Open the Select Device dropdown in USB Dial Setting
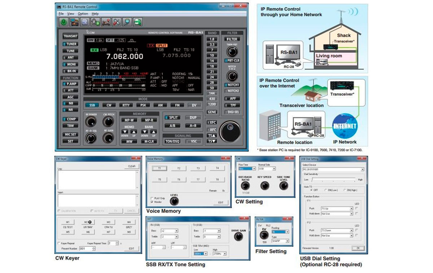Image resolution: width=433 pixels, height=273 pixels. coord(333,169)
